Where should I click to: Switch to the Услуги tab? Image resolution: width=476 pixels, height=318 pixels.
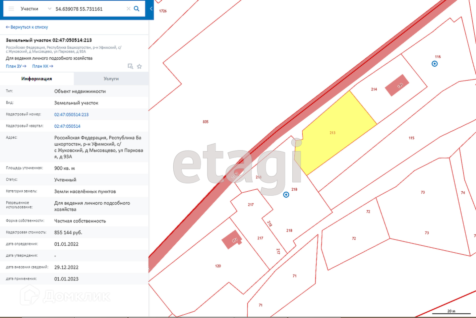coord(111,79)
